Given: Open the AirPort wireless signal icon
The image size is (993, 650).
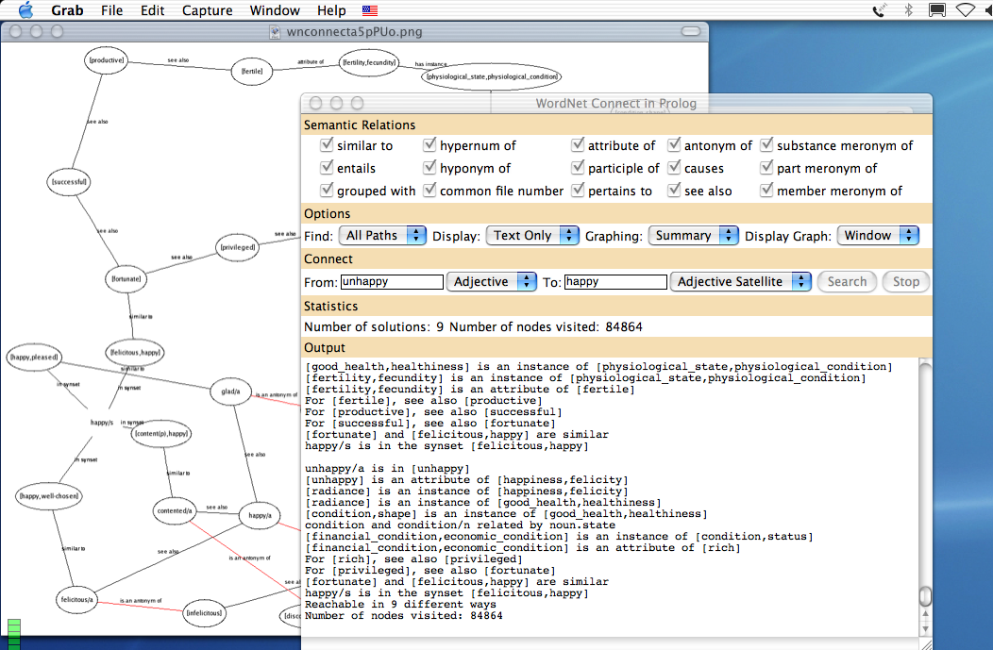Looking at the screenshot, I should coord(966,10).
